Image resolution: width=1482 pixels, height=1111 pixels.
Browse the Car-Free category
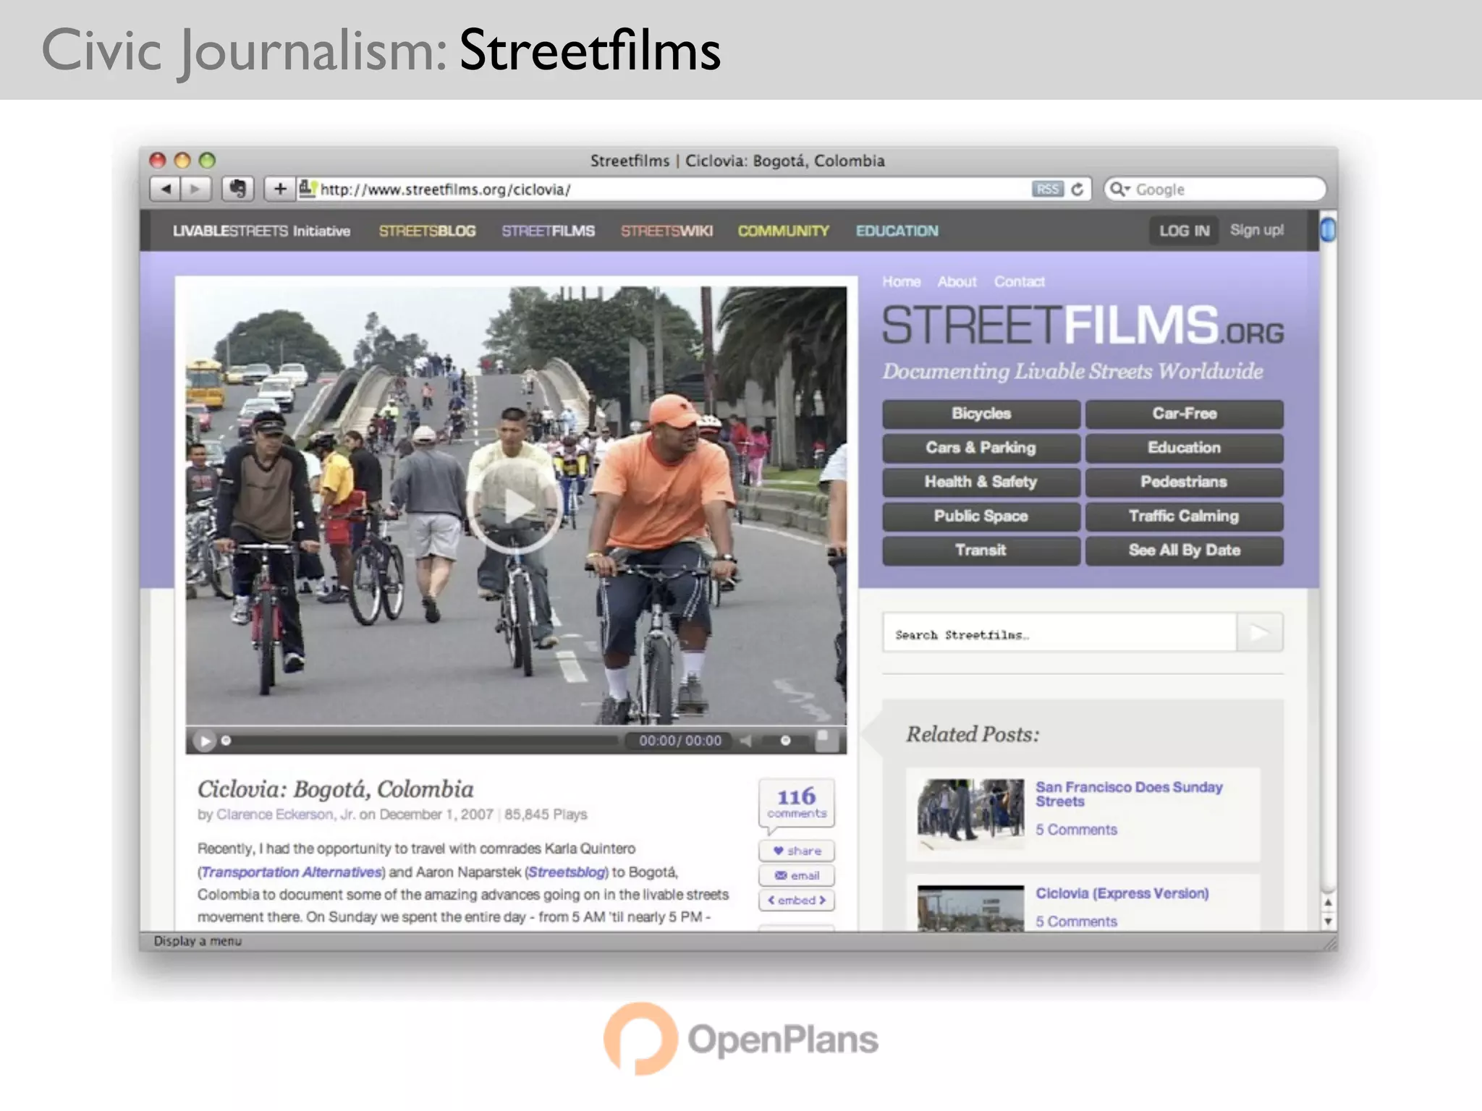[1185, 414]
